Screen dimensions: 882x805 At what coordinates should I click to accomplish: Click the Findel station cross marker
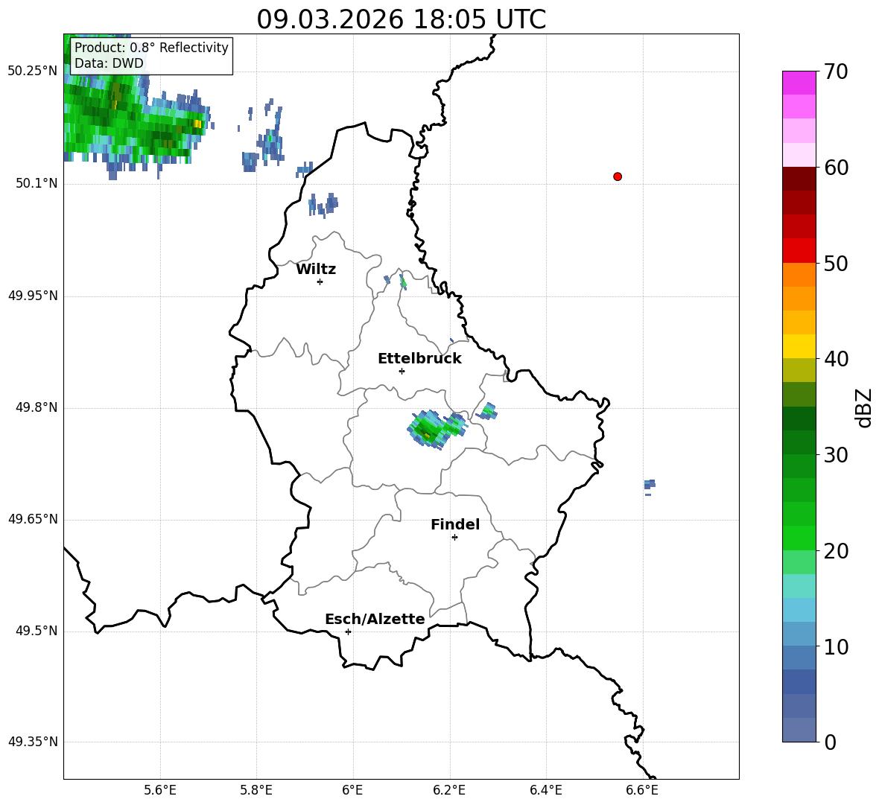click(x=454, y=538)
